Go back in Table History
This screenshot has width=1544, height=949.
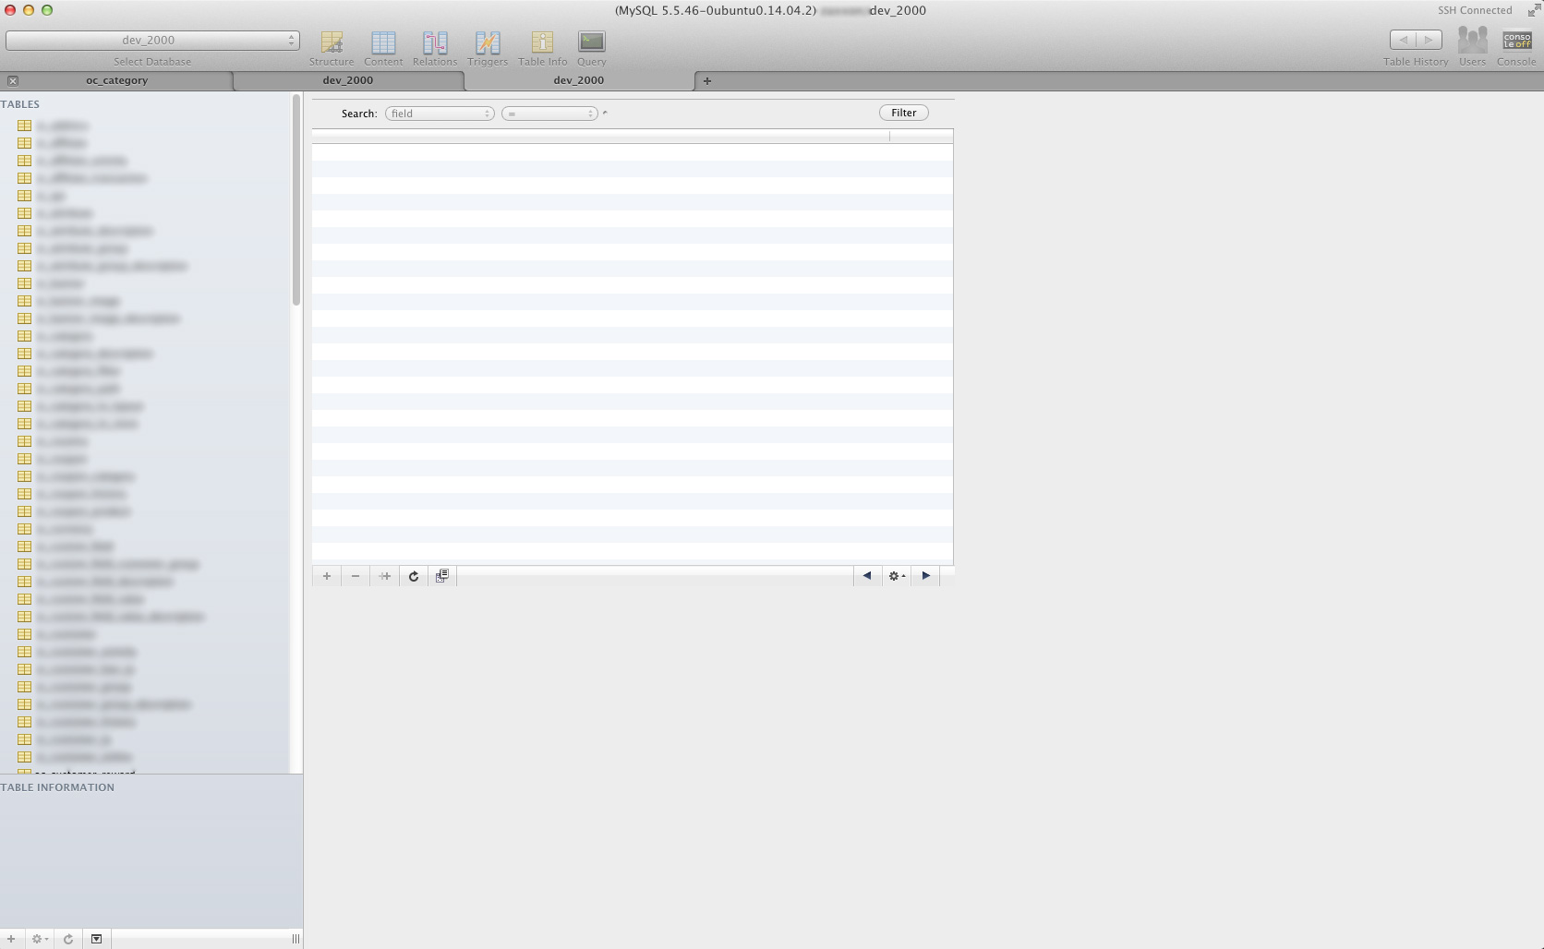(x=1403, y=40)
